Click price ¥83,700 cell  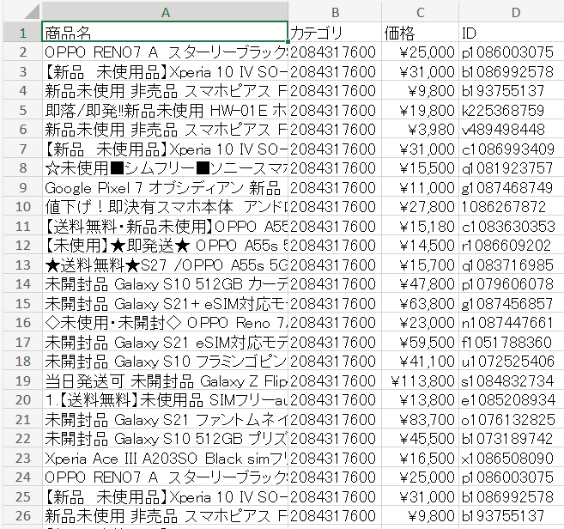click(420, 419)
